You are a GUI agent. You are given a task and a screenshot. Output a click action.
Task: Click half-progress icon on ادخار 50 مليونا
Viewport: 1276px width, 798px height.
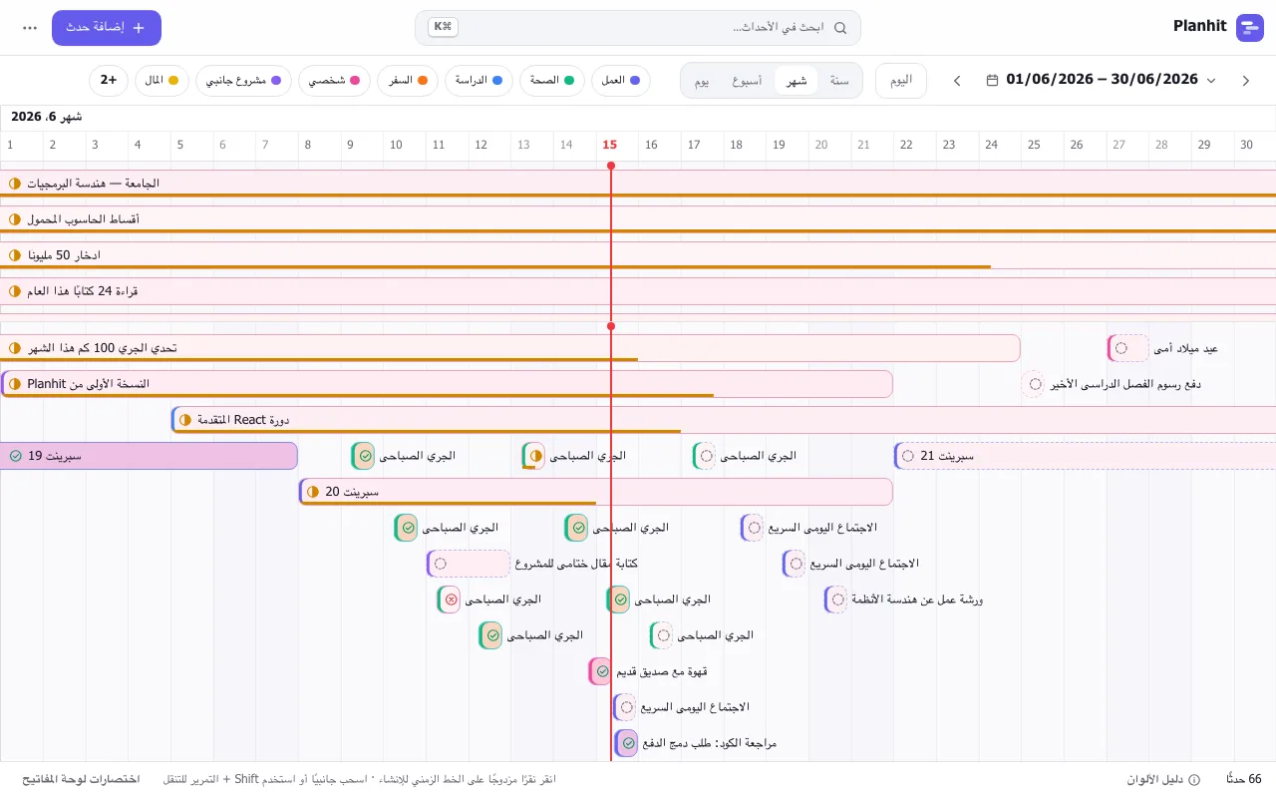(15, 255)
